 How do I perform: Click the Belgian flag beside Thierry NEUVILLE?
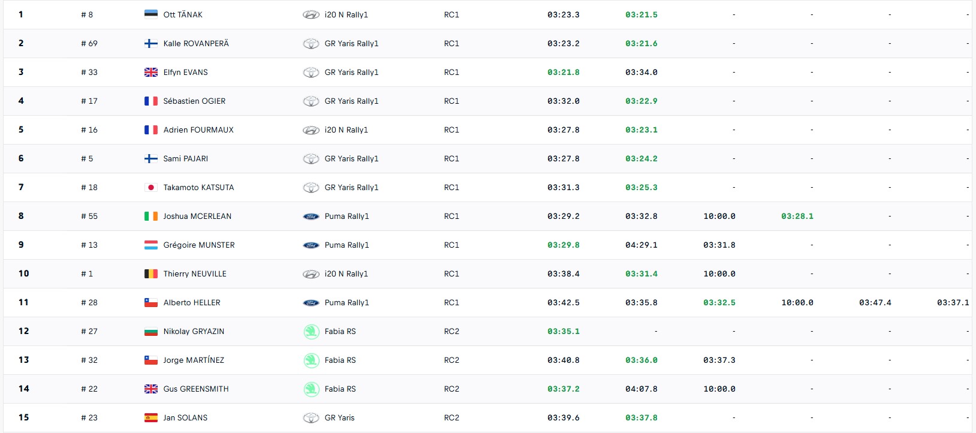click(x=151, y=273)
